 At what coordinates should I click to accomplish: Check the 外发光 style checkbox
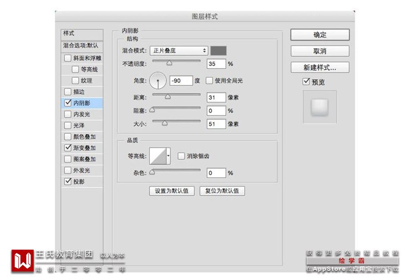[x=67, y=170]
